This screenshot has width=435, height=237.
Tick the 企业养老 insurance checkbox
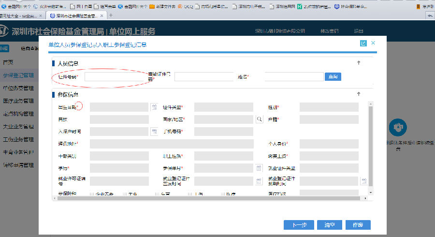[92, 194]
